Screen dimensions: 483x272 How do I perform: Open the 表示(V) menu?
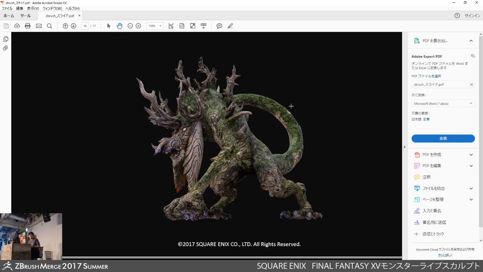click(33, 8)
